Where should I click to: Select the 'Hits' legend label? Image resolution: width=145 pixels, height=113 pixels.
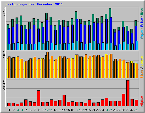pyautogui.click(x=142, y=12)
